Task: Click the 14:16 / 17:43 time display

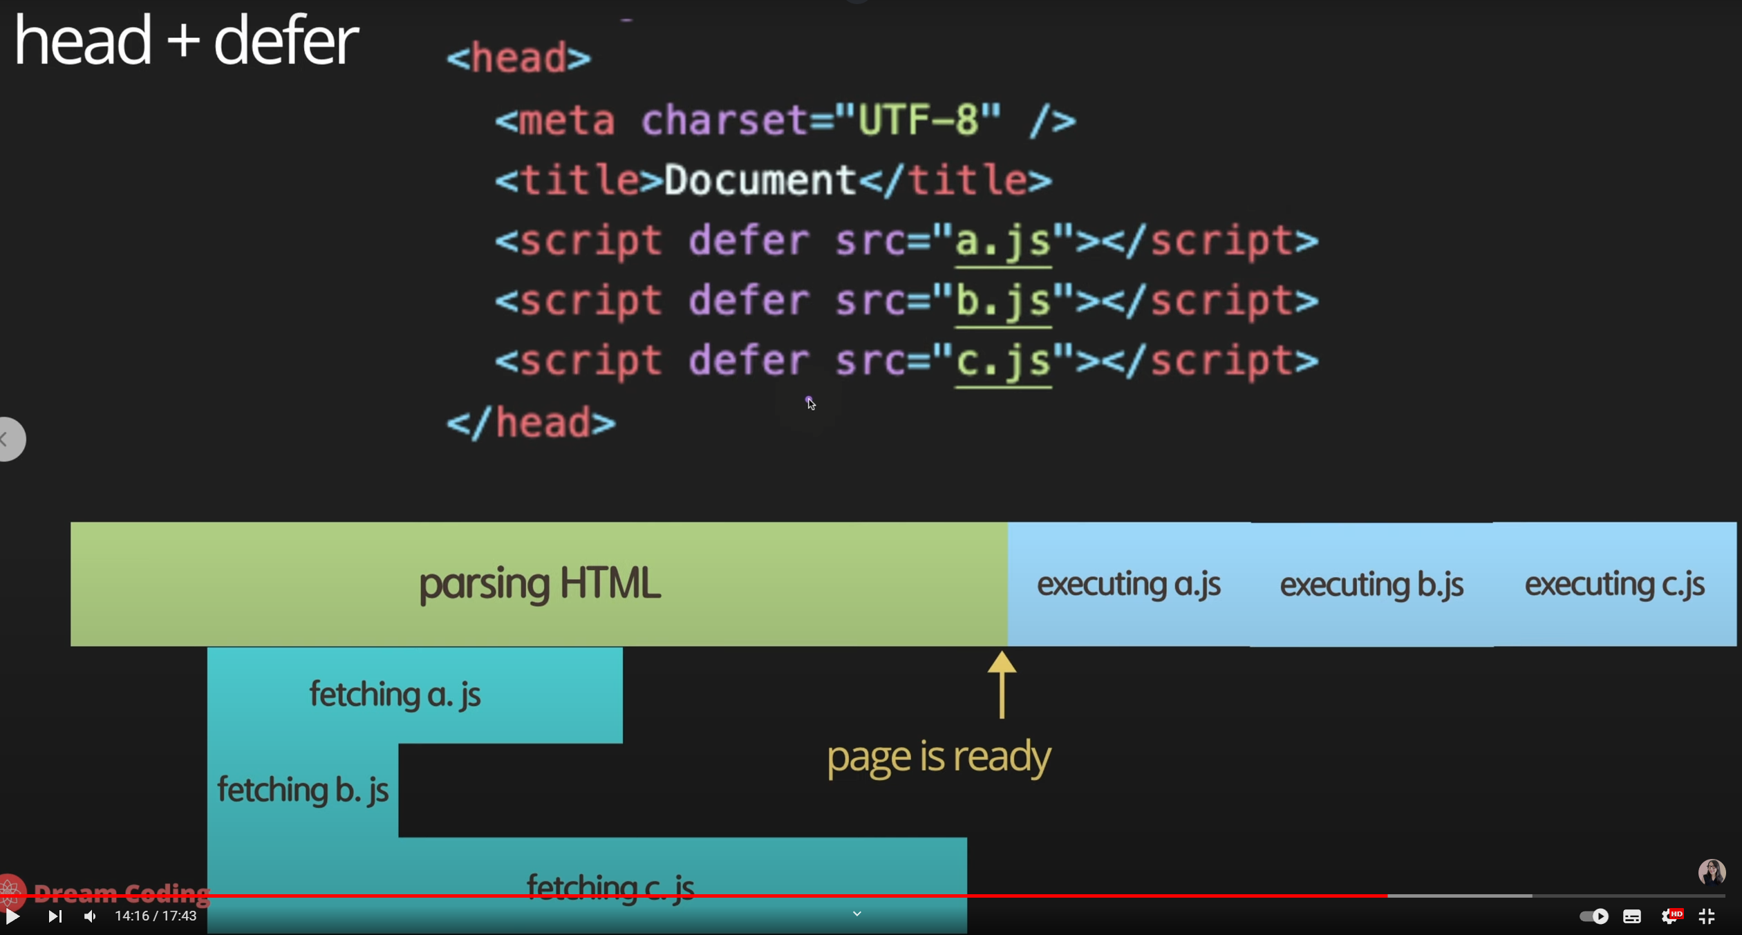Action: point(156,916)
